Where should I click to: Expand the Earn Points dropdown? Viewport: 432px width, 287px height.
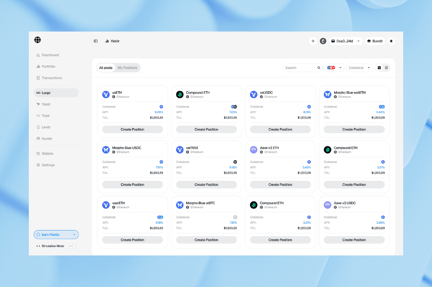click(x=56, y=235)
